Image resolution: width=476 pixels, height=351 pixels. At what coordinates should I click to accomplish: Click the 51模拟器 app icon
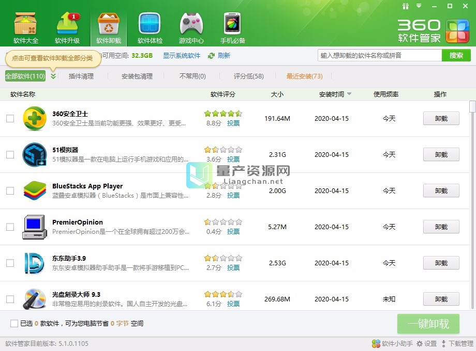[35, 154]
